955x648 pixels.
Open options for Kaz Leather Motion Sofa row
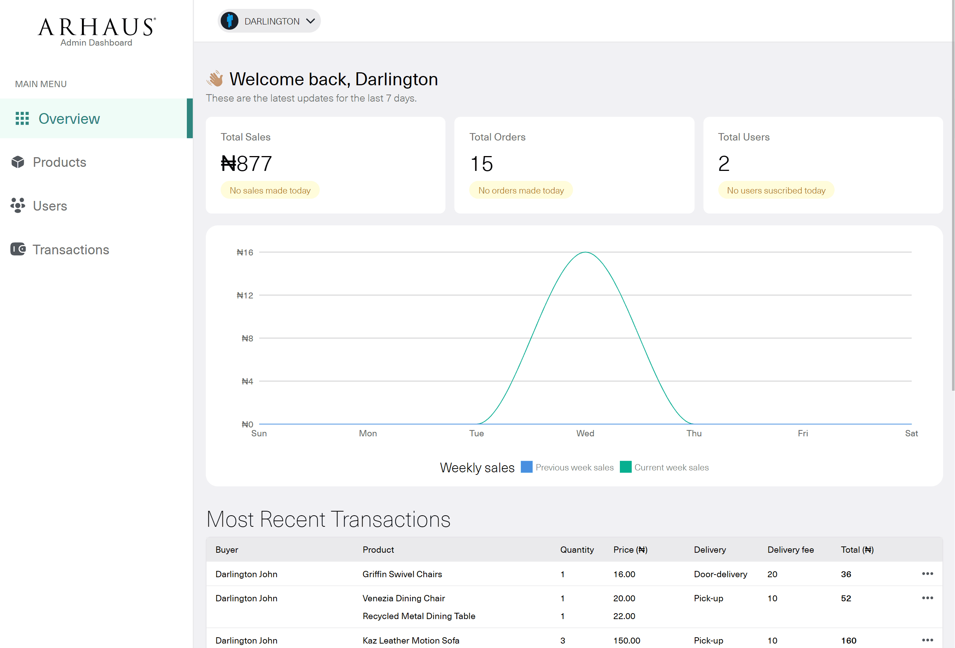click(927, 640)
